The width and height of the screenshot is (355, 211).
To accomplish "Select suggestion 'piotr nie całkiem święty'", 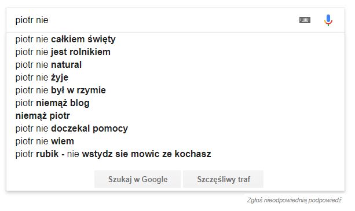I will (x=175, y=39).
